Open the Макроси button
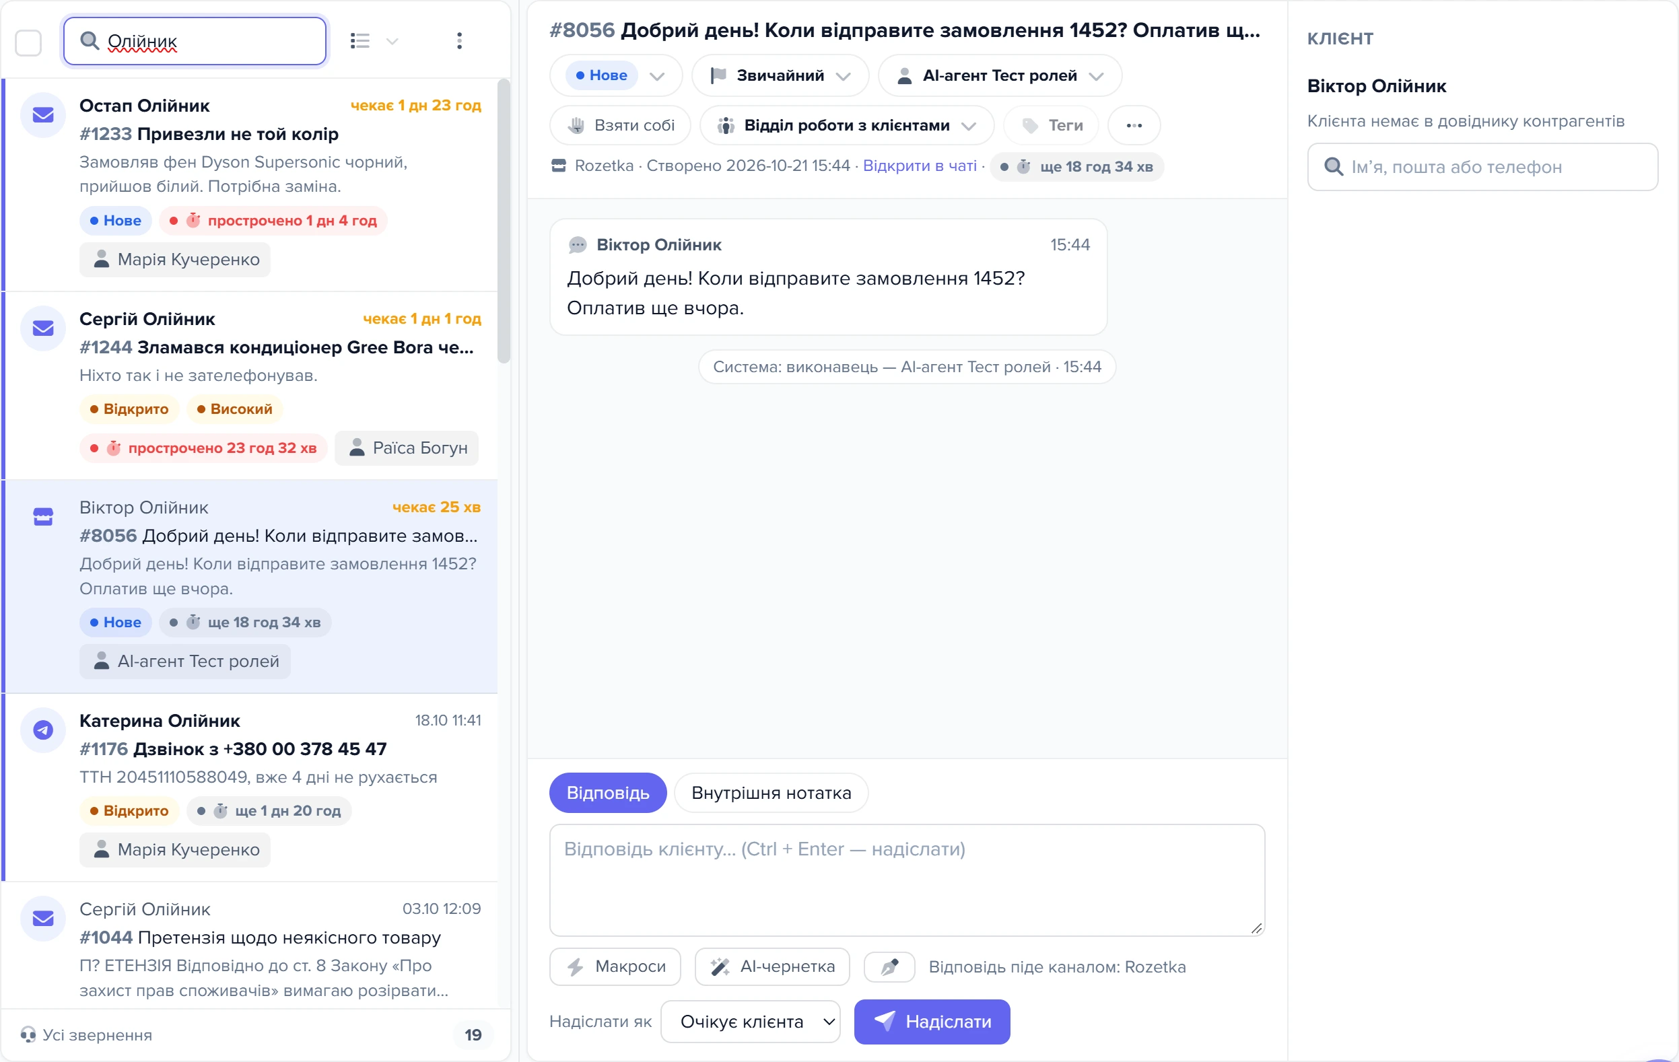 tap(615, 966)
